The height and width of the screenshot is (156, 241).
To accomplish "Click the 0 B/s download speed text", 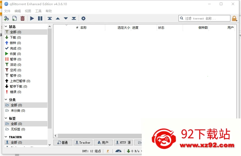I will coord(136,151).
